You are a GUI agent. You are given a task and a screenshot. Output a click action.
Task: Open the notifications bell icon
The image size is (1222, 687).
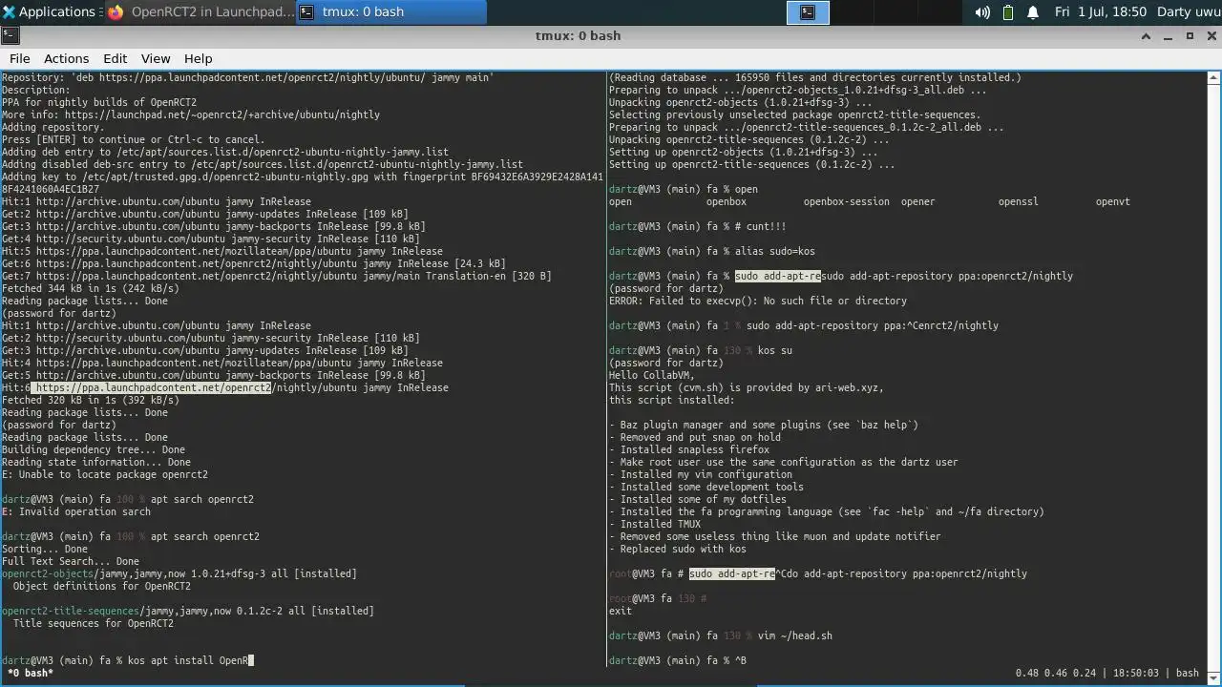click(1033, 12)
